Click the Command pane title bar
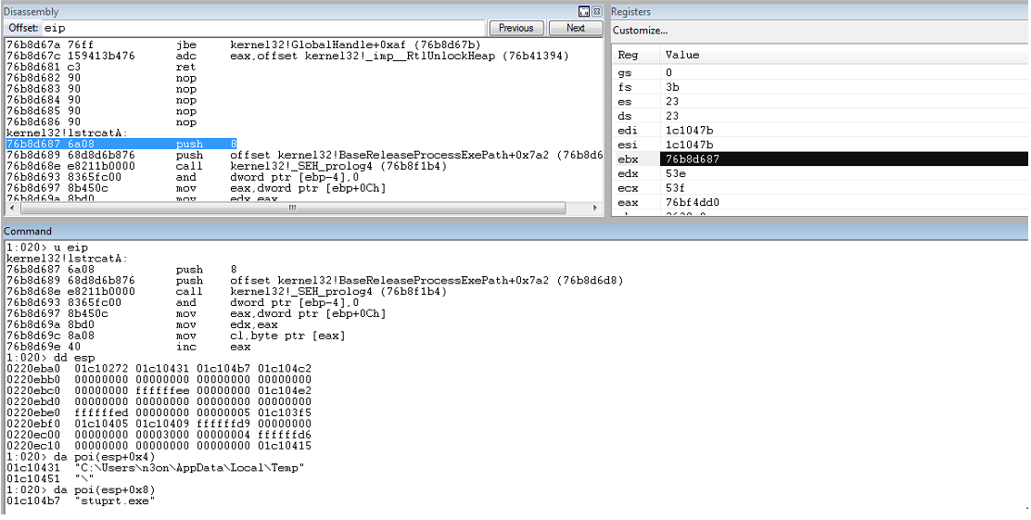Viewport: 1031px width, 520px height. point(515,231)
